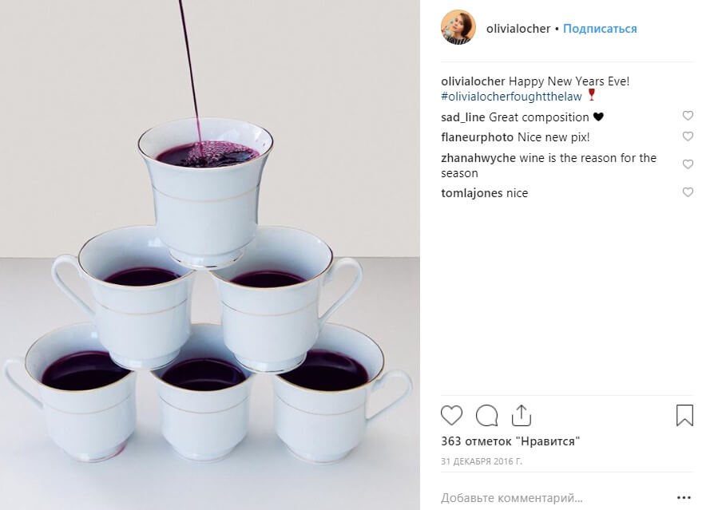View the 363 likes list

510,441
